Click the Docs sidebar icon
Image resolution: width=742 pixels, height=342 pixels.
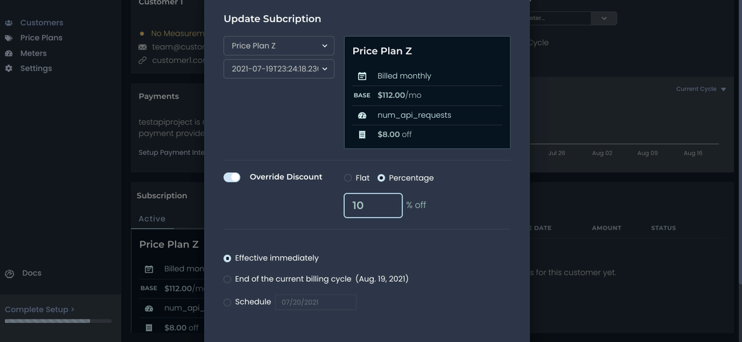10,273
